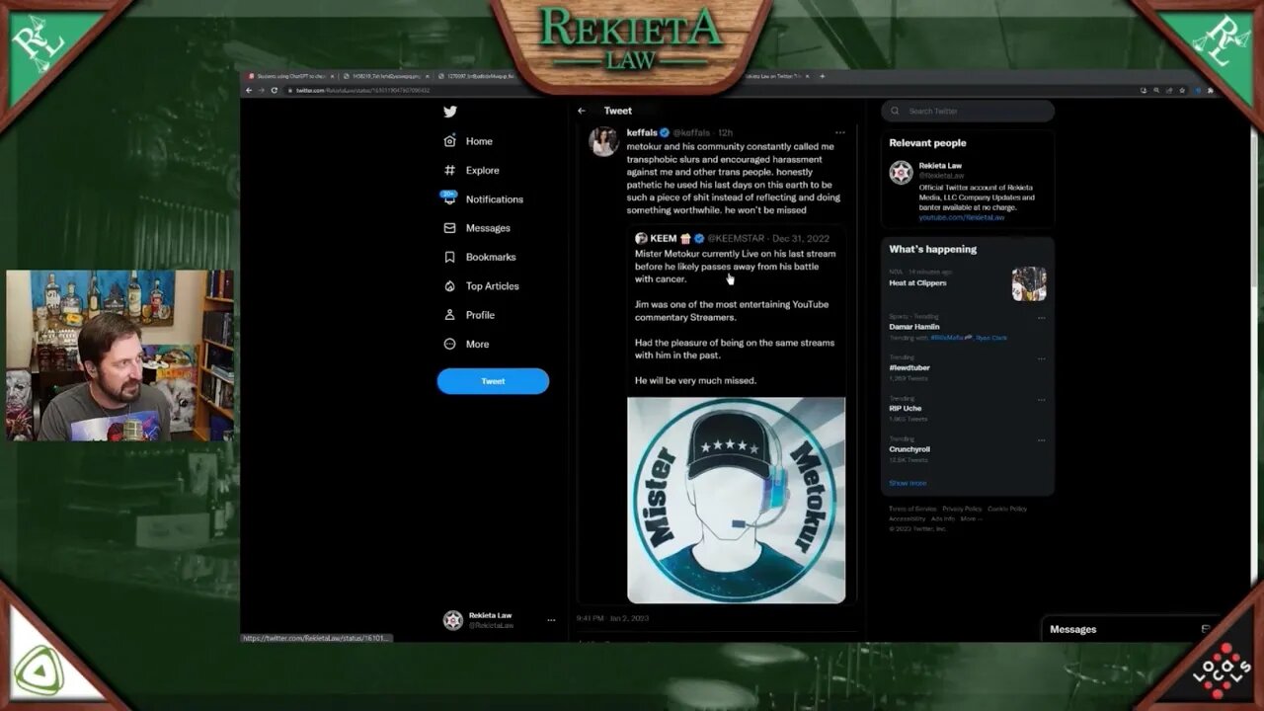This screenshot has height=711, width=1264.
Task: Click Rekieta Law account avatar at sidebar bottom
Action: [453, 620]
